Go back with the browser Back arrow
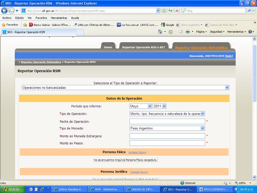 [5, 11]
